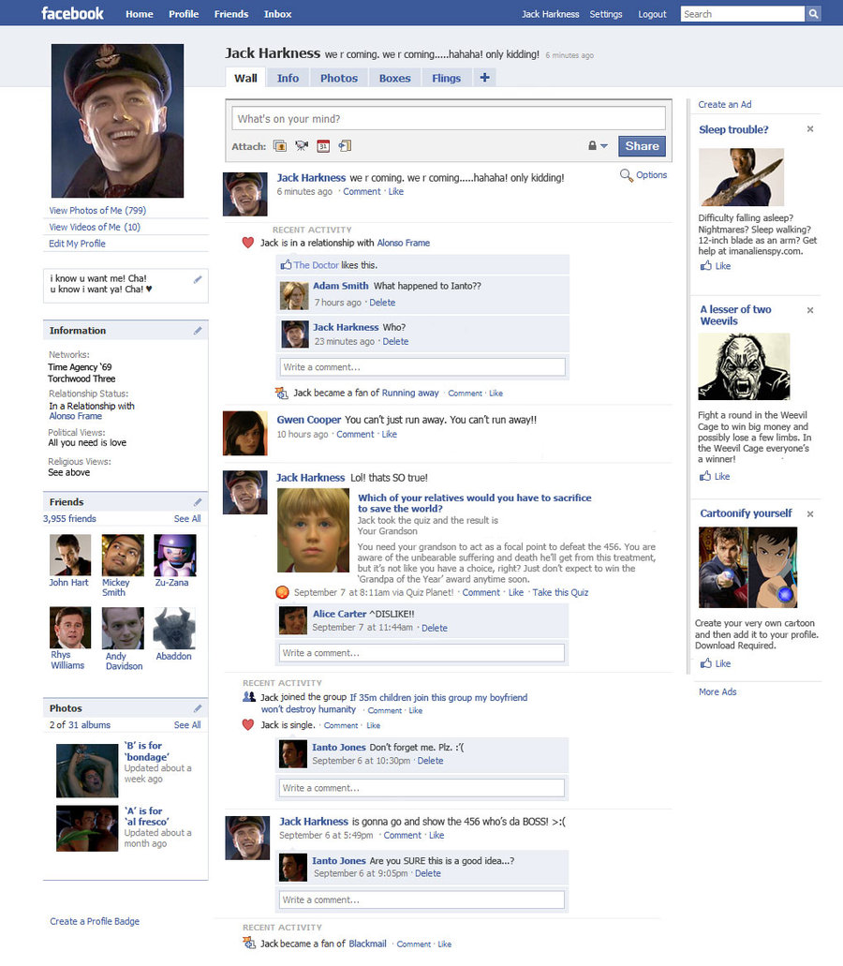The width and height of the screenshot is (843, 966).
Task: Open Settings in the header
Action: [x=606, y=13]
